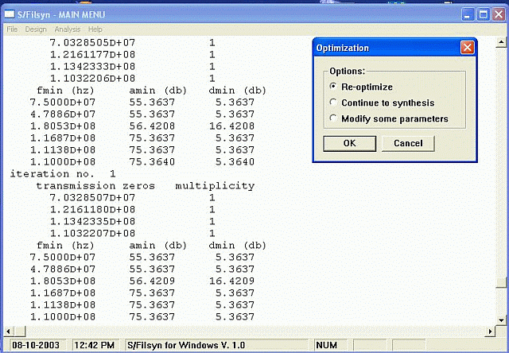The height and width of the screenshot is (353, 509).
Task: Click the 12:42 PM time in status bar
Action: coord(95,345)
